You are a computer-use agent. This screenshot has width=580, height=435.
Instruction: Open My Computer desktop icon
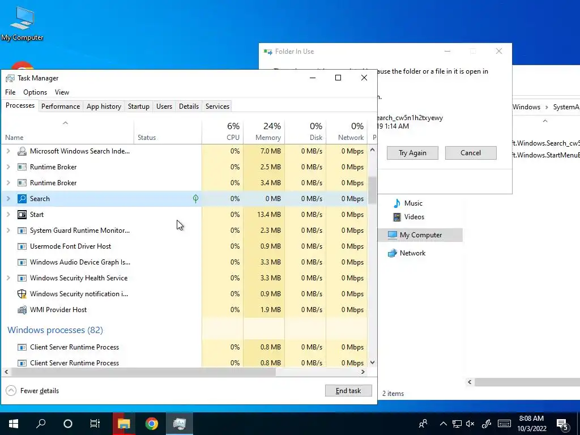(22, 23)
